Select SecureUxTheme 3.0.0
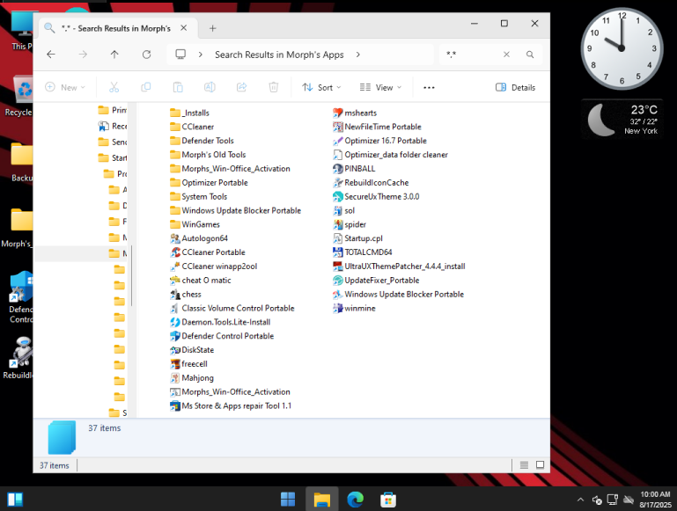 click(x=376, y=197)
